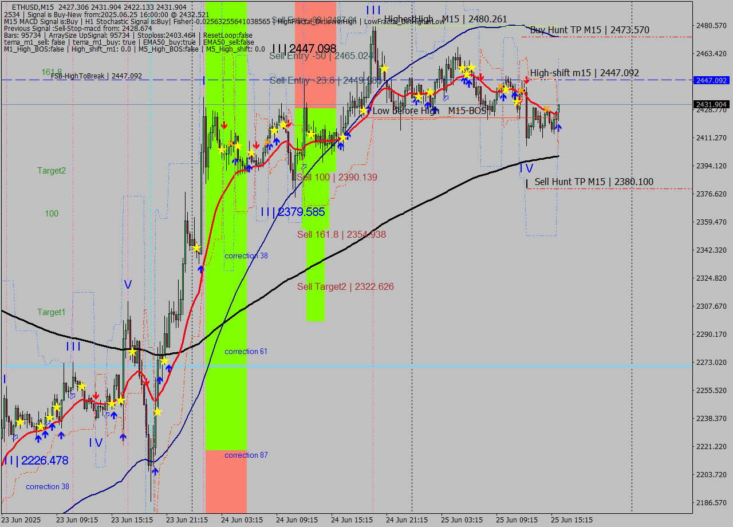The height and width of the screenshot is (527, 733).
Task: Click the hollow purple arrow near the IV label
Action: pos(106,415)
